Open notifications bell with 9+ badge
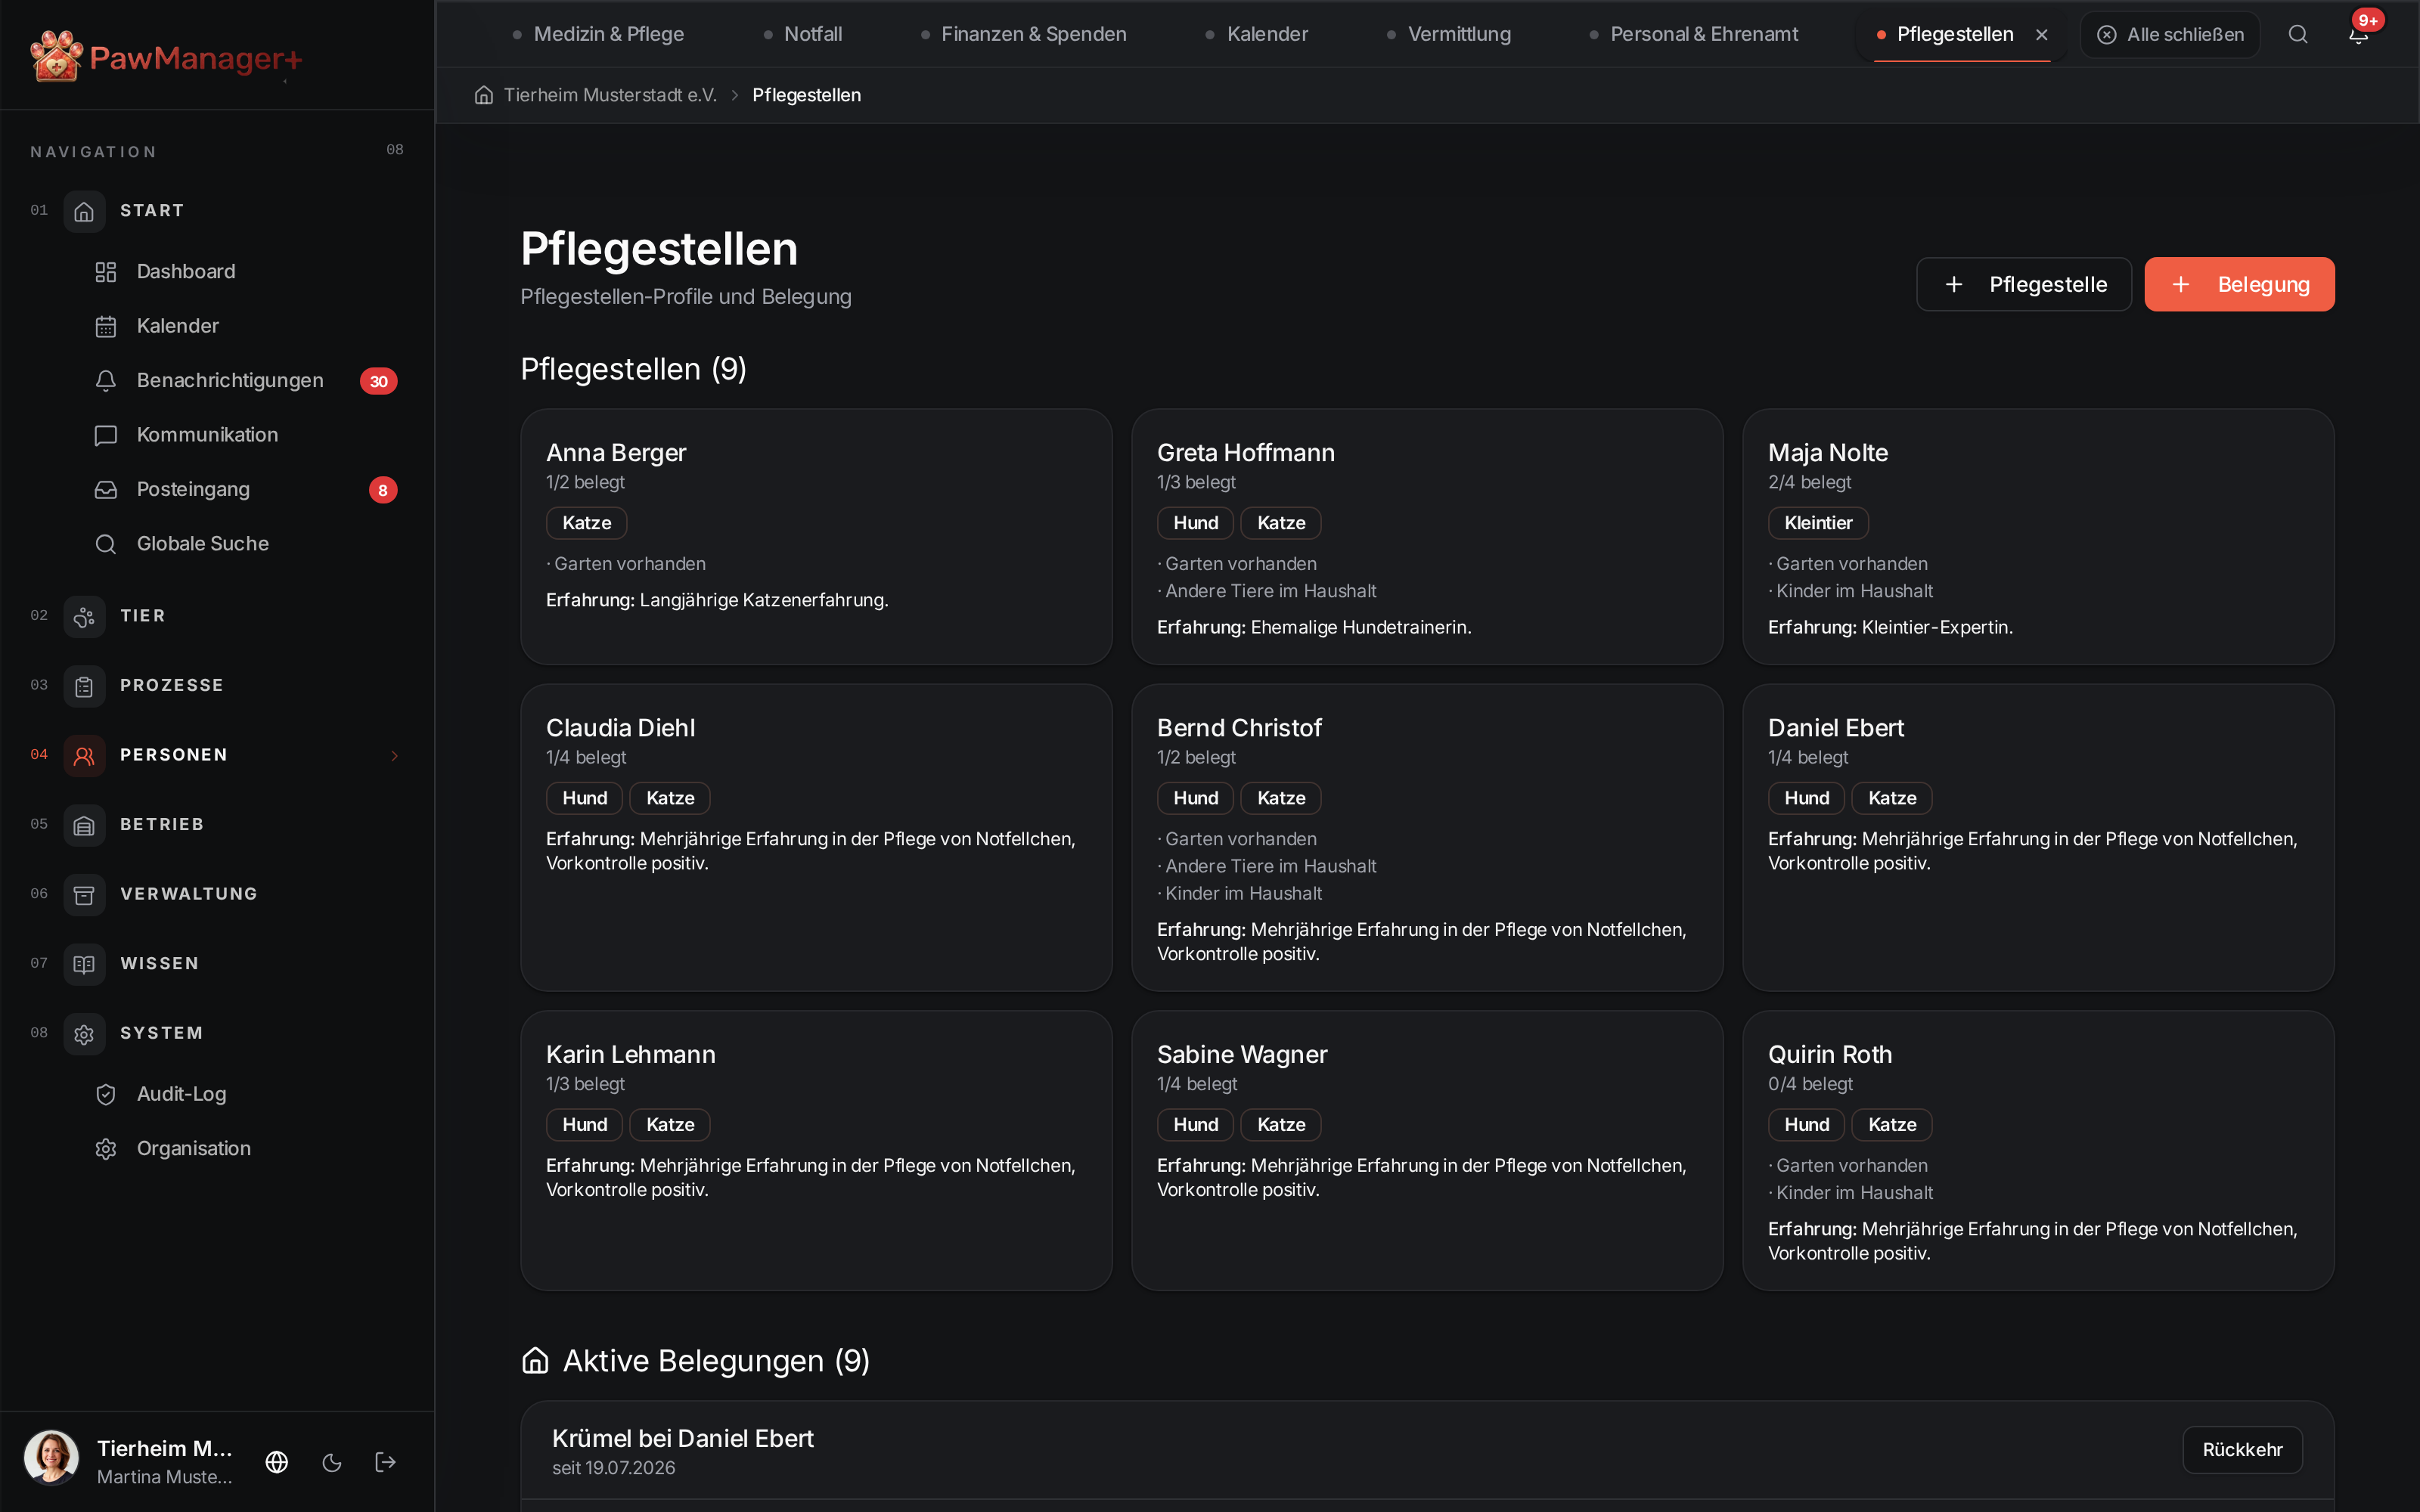 click(2358, 34)
